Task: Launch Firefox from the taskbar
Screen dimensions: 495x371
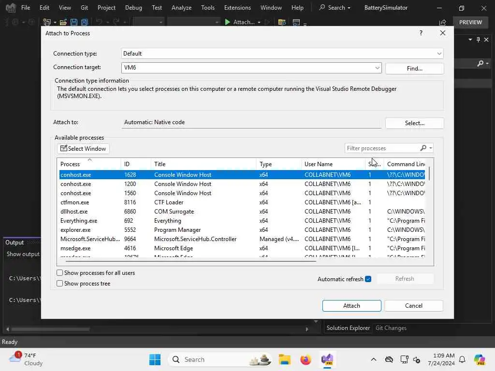Action: (x=306, y=359)
